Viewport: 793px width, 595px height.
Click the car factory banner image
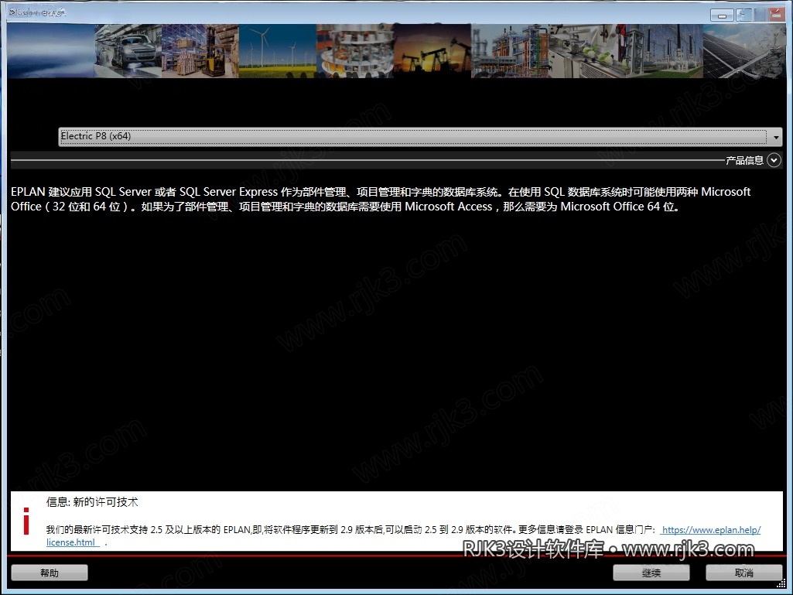[x=128, y=51]
